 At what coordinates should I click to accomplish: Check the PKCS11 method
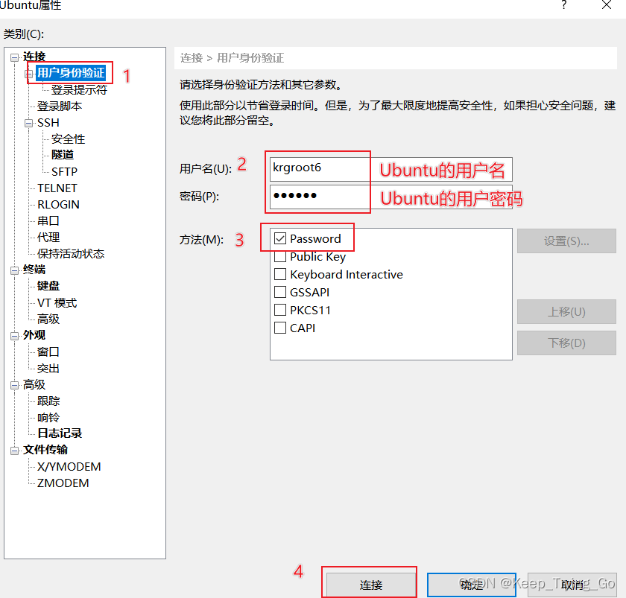(x=281, y=310)
